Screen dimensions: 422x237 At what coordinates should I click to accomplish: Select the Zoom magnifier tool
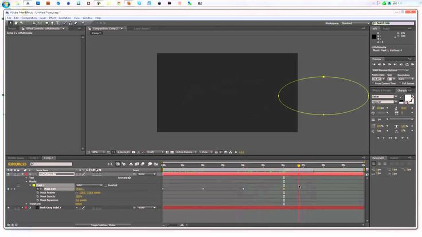[22, 23]
